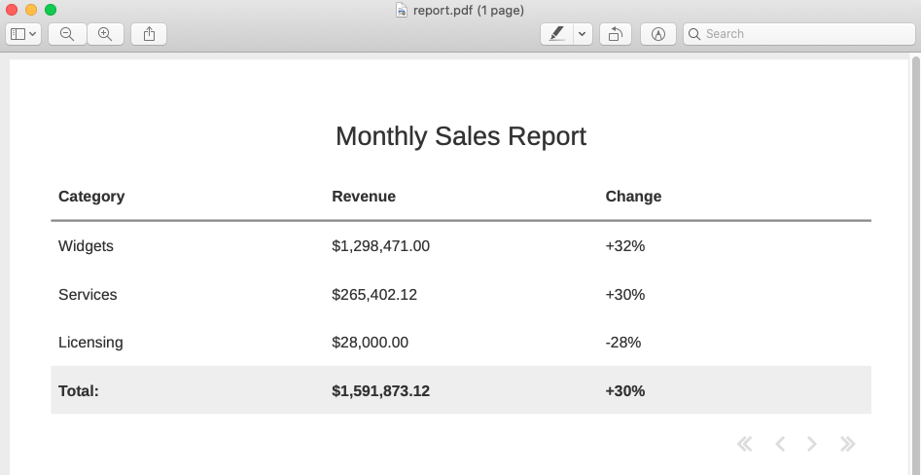The height and width of the screenshot is (475, 921).
Task: Click the Change column header
Action: tap(633, 196)
